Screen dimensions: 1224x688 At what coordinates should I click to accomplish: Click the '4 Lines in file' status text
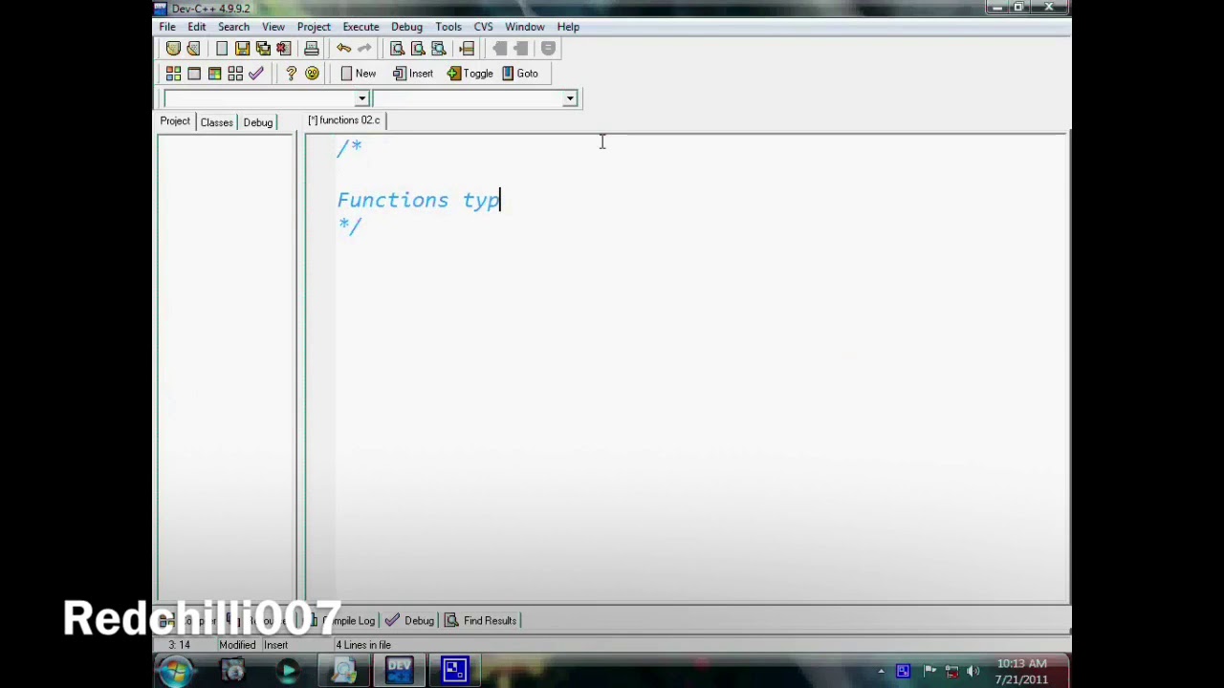tap(363, 645)
